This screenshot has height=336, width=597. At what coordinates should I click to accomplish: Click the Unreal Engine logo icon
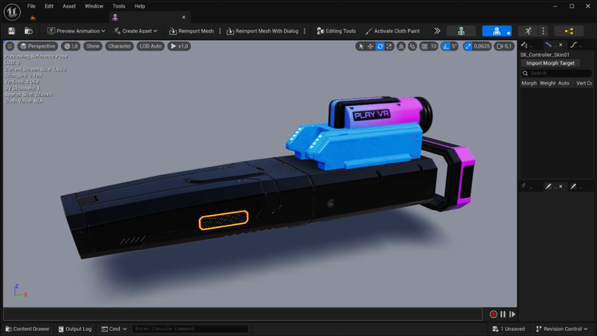coord(12,12)
